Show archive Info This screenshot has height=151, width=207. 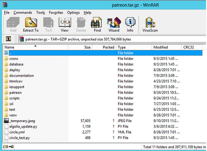pos(130,24)
